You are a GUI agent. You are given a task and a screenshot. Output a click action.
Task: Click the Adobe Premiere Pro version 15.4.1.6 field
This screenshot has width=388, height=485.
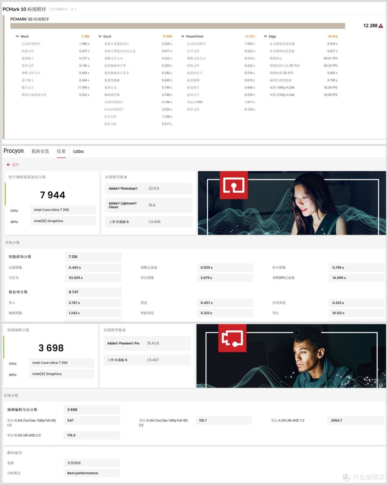(147, 343)
